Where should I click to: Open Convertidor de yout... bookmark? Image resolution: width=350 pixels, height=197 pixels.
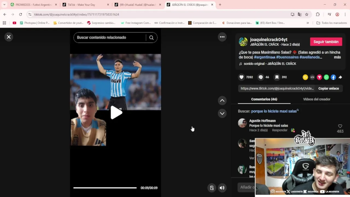tap(68, 23)
